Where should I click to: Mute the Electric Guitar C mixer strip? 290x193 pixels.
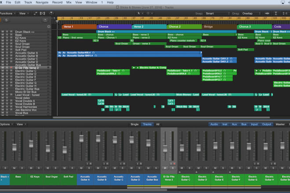[x=182, y=168]
